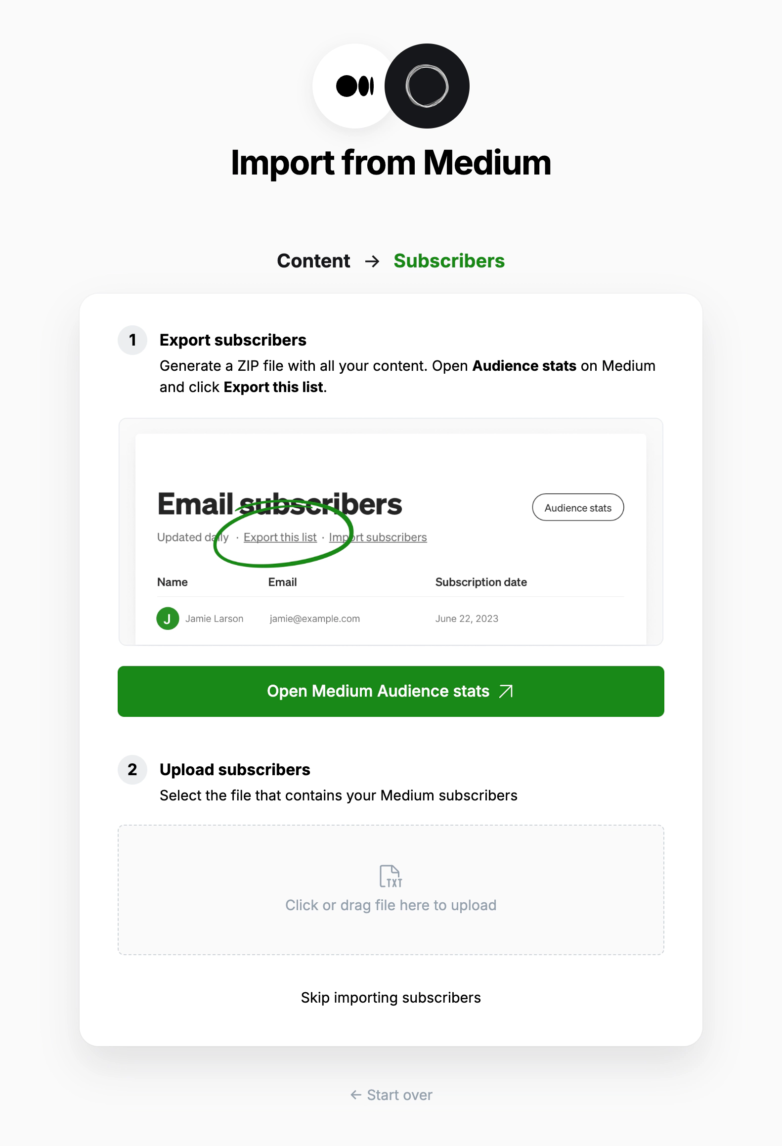782x1146 pixels.
Task: Click the Audience stats pill button
Action: [578, 508]
